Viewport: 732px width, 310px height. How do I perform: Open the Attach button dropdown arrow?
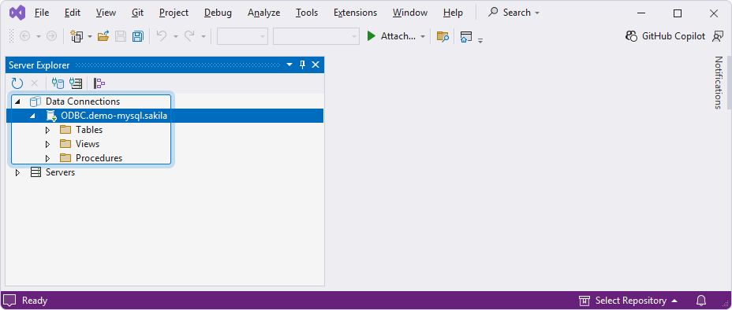click(423, 36)
